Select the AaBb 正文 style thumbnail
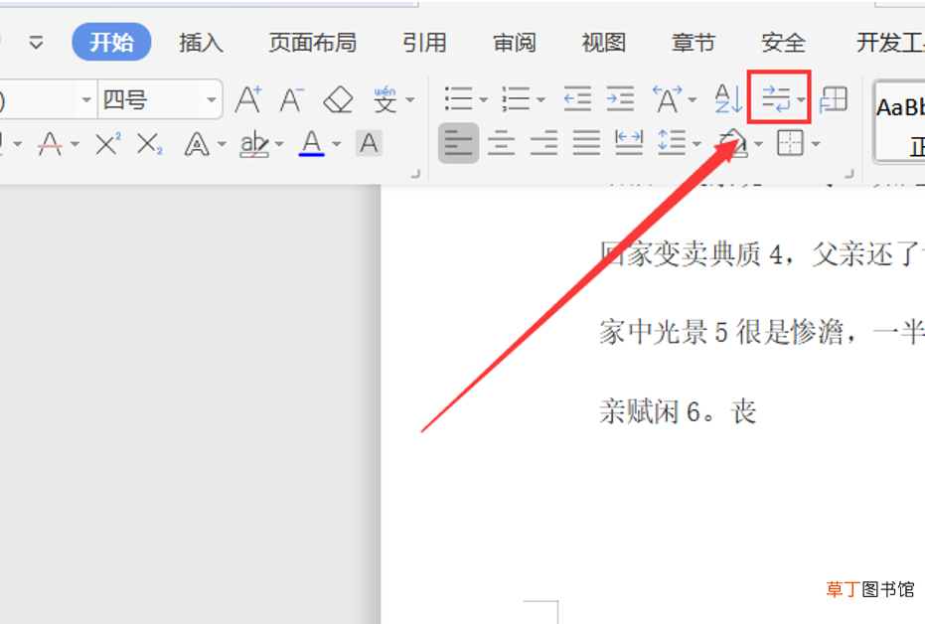The width and height of the screenshot is (925, 624). point(899,122)
